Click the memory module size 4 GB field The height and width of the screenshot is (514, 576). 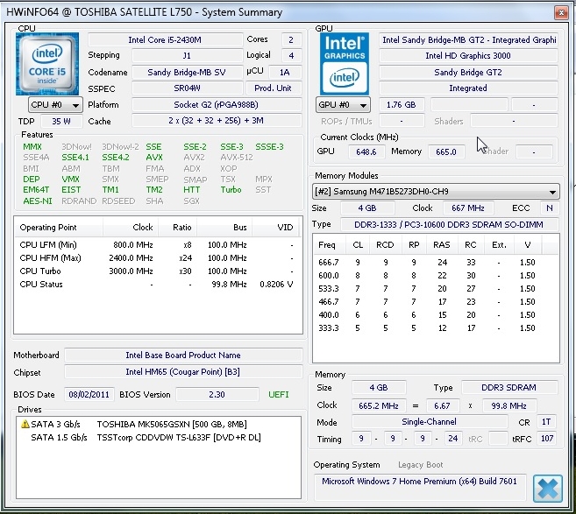click(x=367, y=208)
